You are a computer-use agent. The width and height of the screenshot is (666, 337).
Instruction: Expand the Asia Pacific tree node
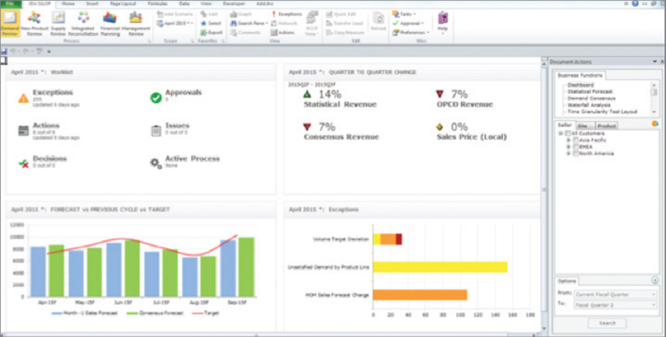pos(568,140)
